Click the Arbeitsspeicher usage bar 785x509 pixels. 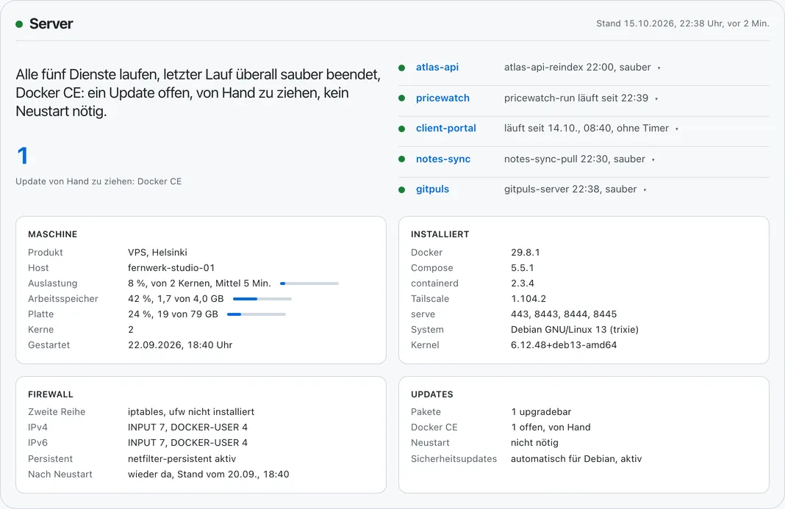click(x=262, y=299)
